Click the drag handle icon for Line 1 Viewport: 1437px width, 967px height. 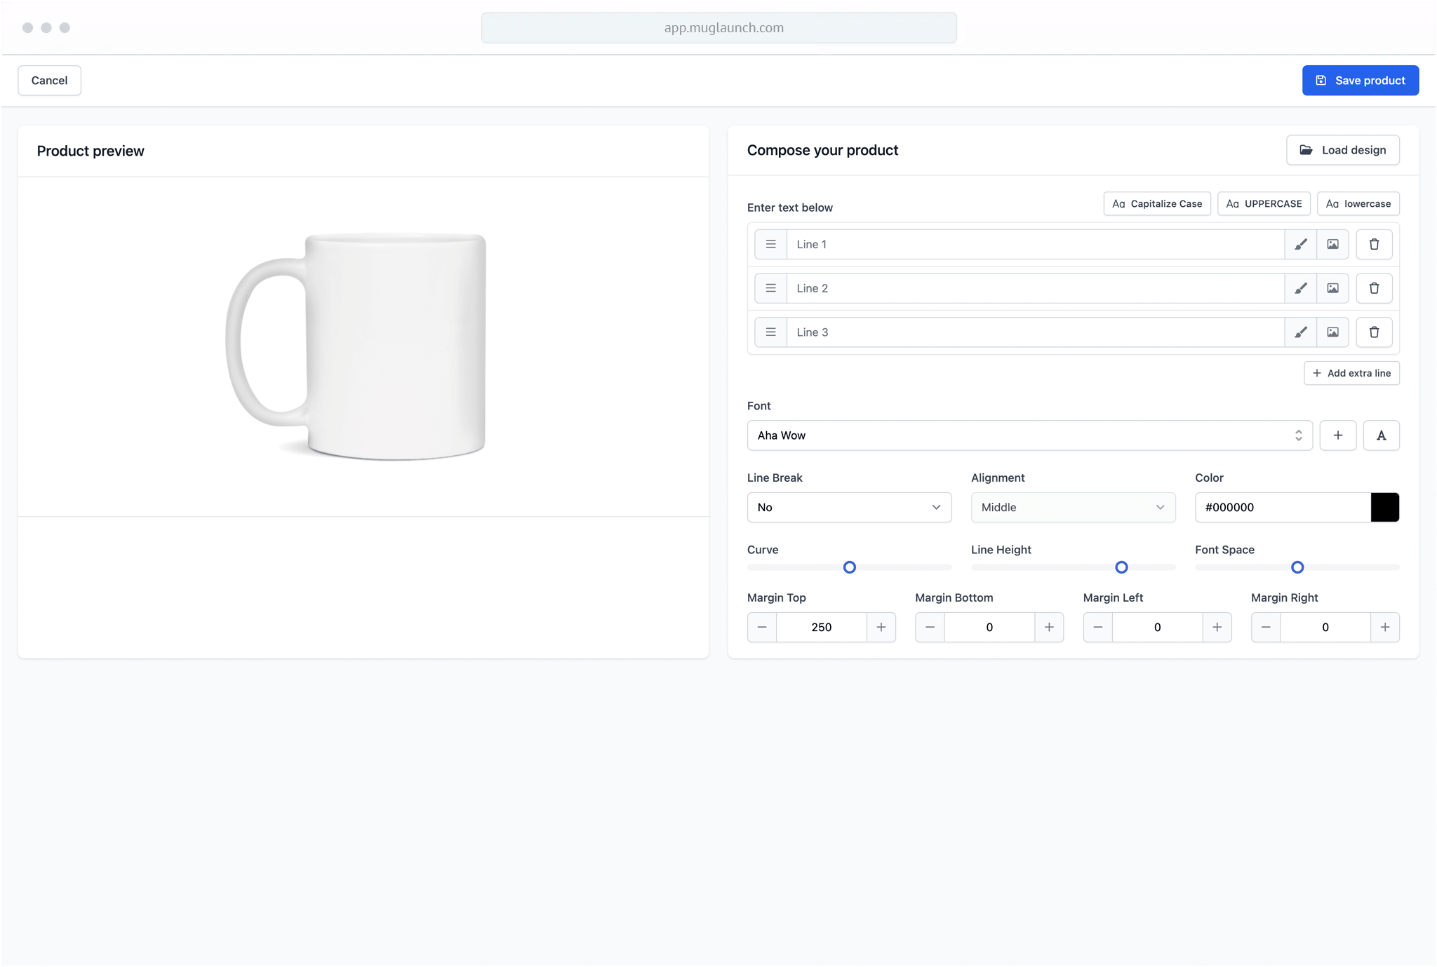(770, 244)
